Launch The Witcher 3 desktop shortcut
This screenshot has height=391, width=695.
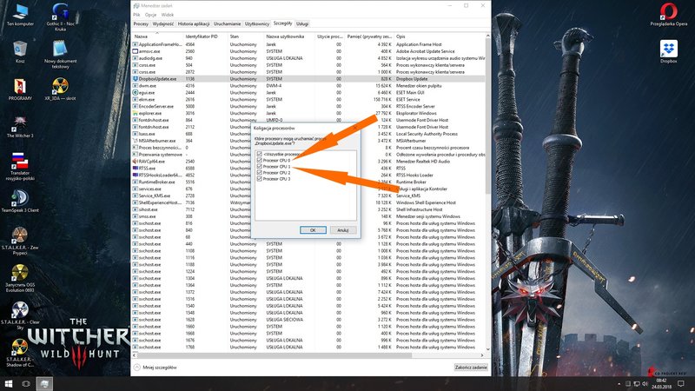[19, 122]
